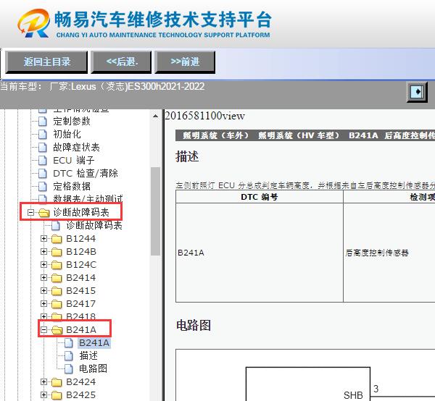
Task: Open the DTC 检查/清除 page
Action: tap(85, 173)
